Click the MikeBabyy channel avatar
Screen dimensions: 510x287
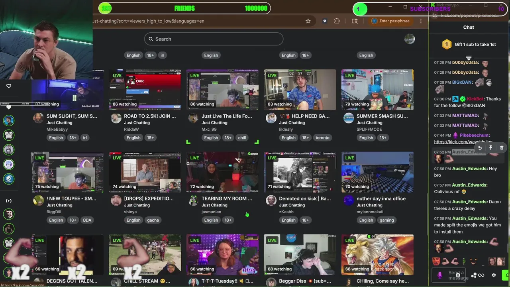pos(38,118)
